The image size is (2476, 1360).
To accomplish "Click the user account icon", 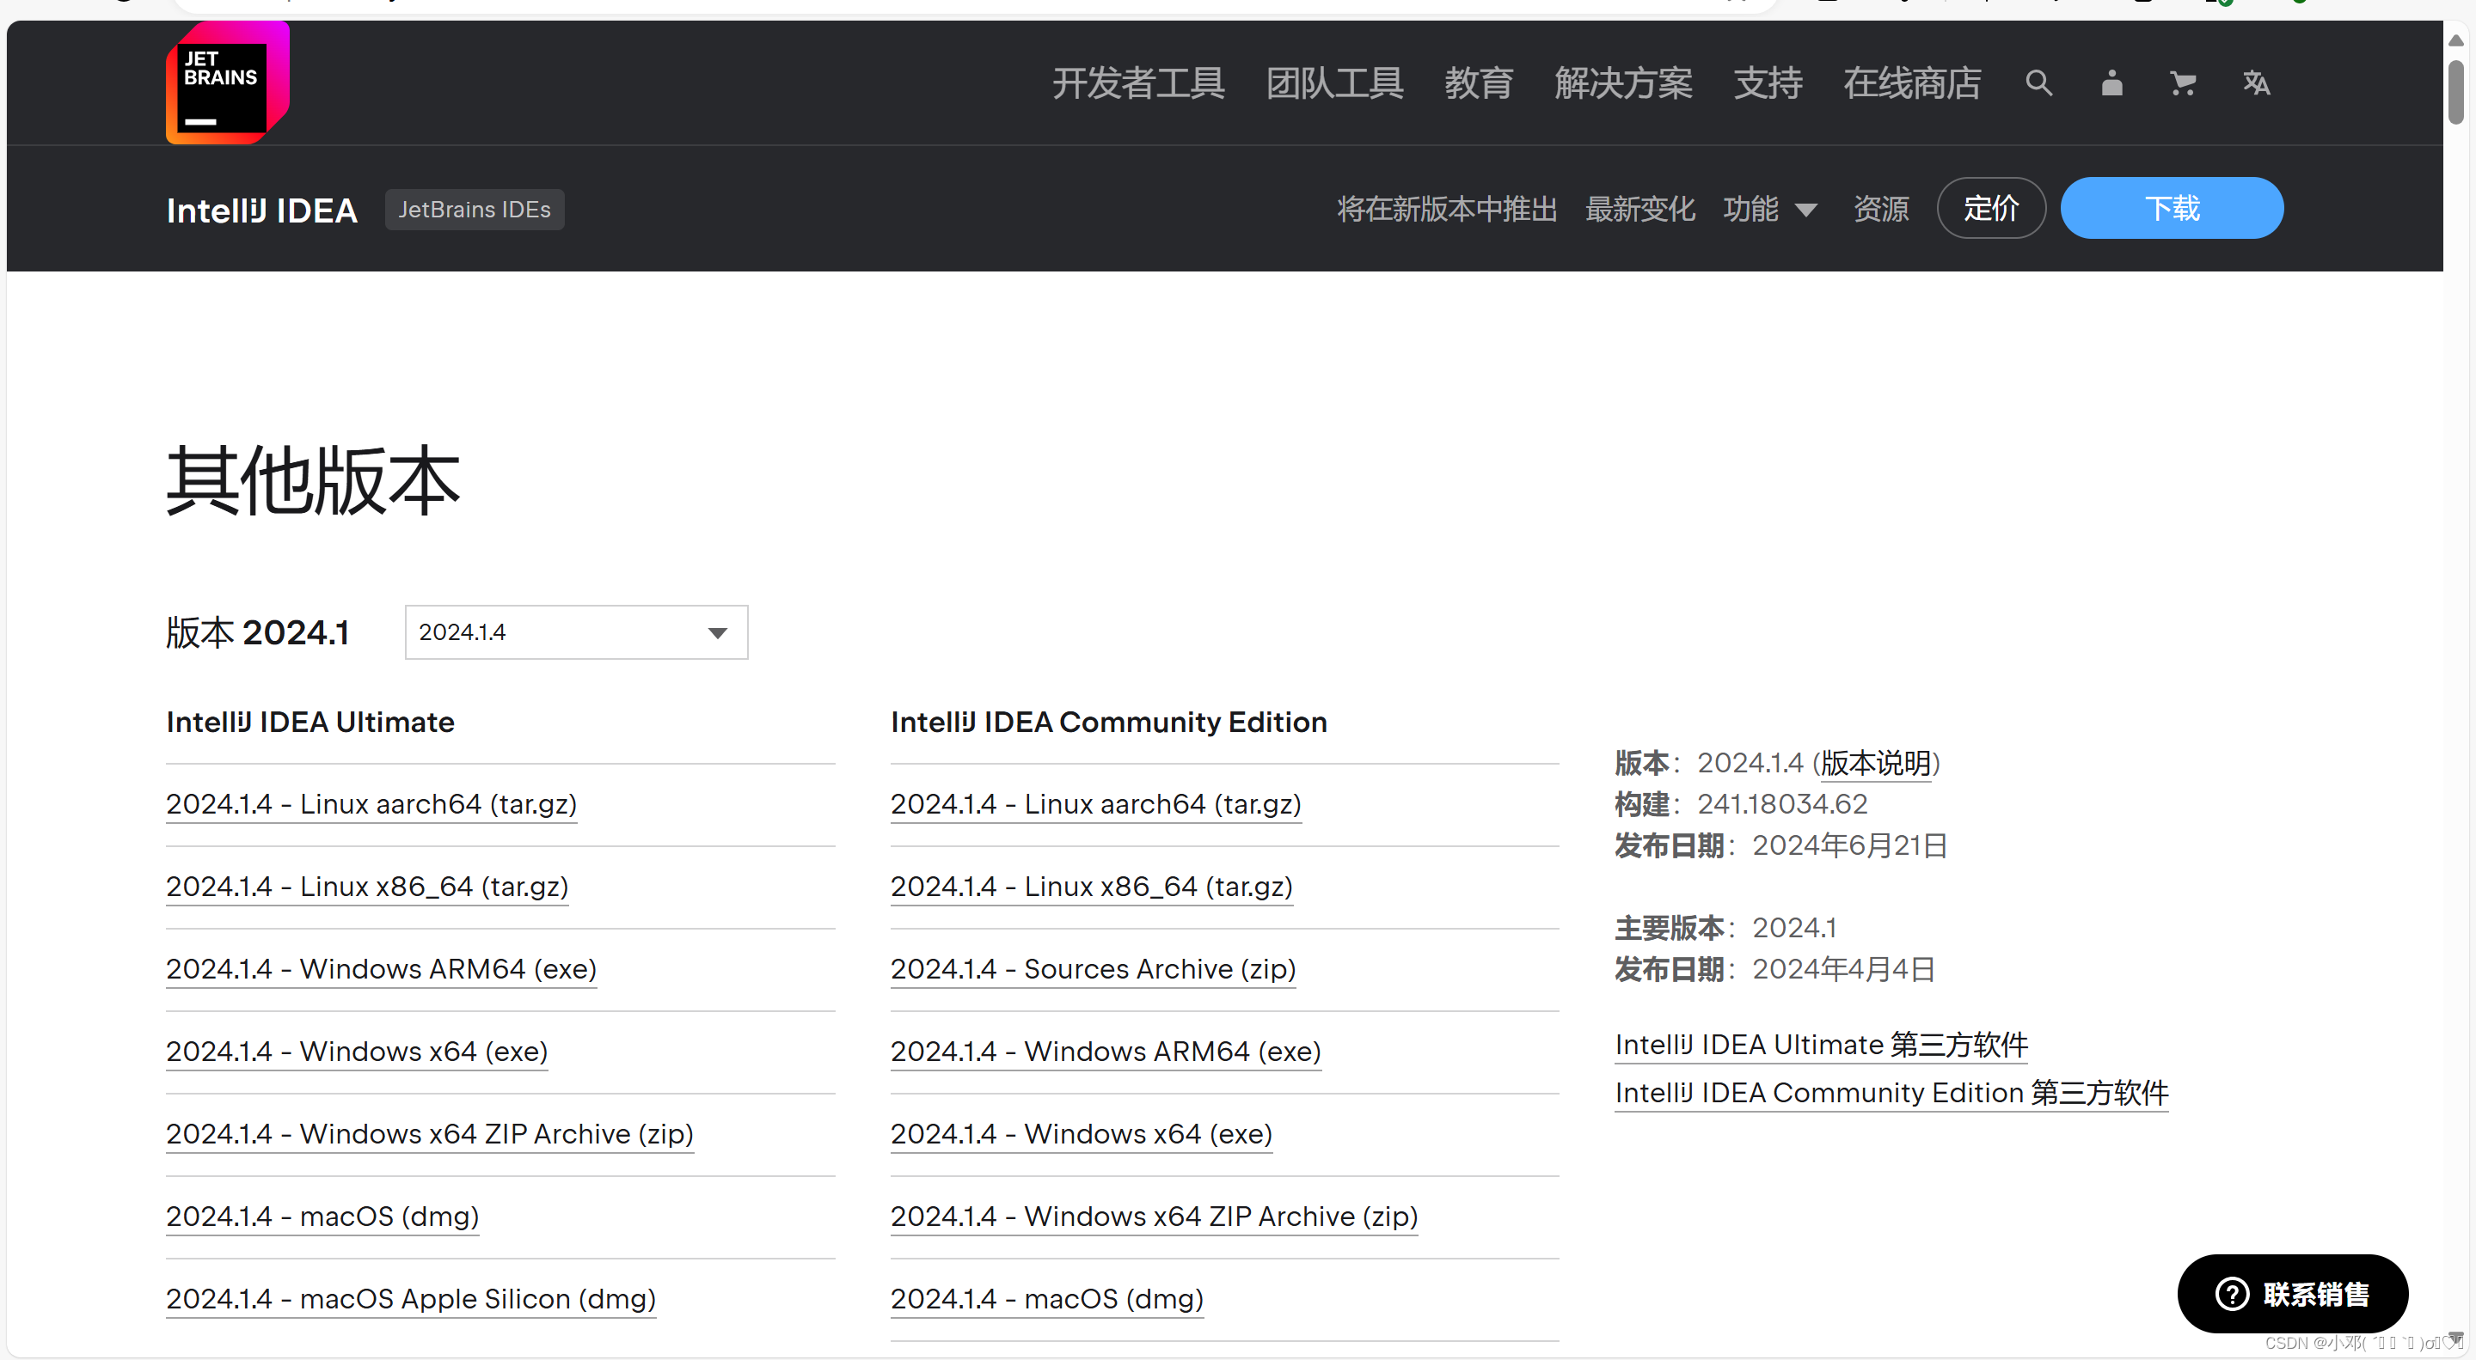I will pos(2111,83).
